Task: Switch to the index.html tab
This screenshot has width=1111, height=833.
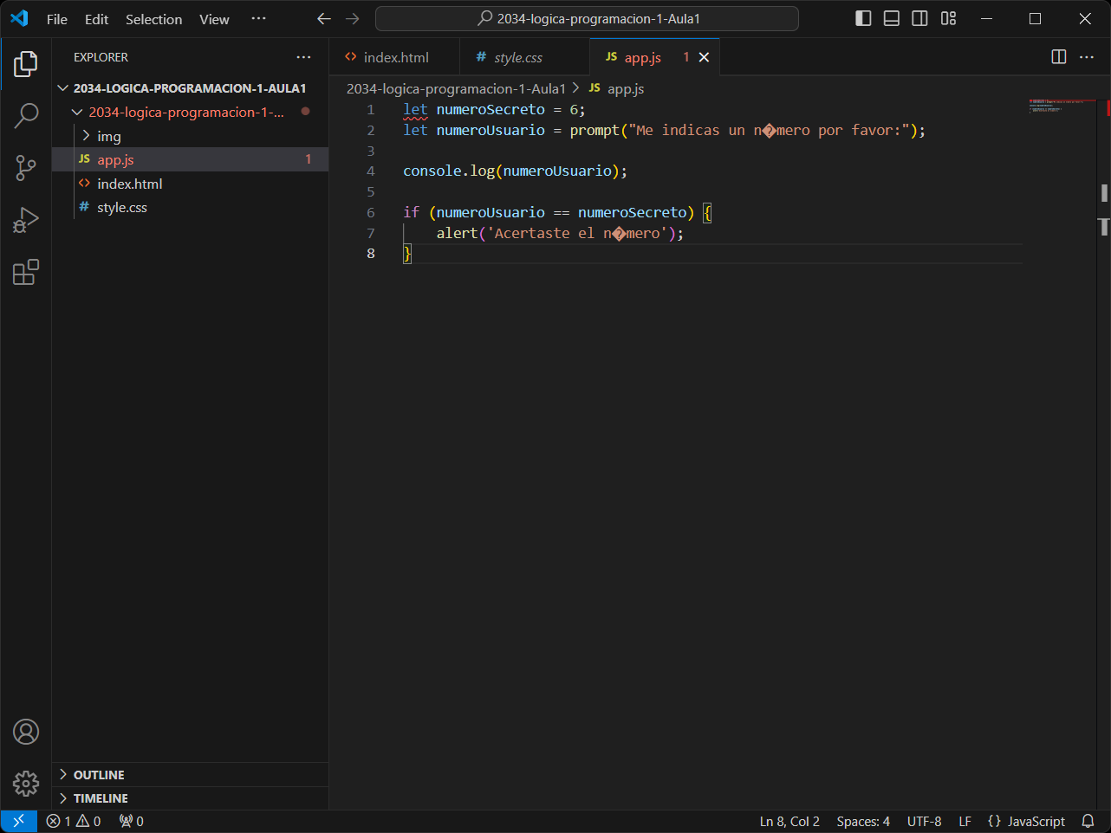Action: click(394, 57)
